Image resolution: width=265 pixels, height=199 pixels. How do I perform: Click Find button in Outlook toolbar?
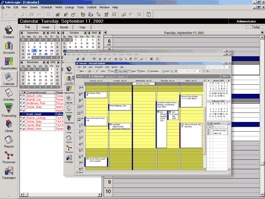(x=165, y=71)
